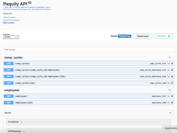Click the comp_cycles_employees_read operation id
This screenshot has width=177, height=133.
pyautogui.click(x=153, y=77)
